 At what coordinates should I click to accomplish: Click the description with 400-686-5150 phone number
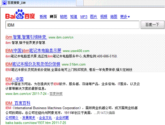tap(61, 56)
